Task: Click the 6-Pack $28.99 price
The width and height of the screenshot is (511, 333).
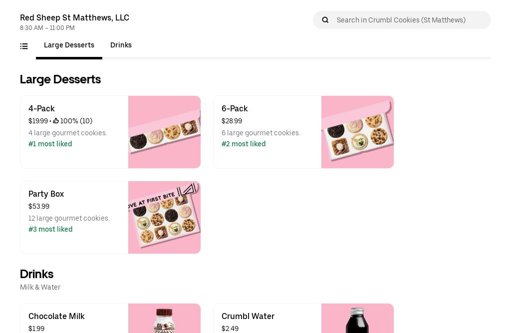Action: pos(232,121)
